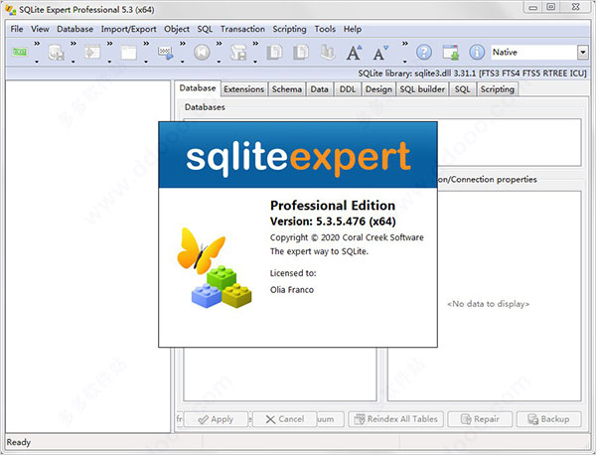Screen dimensions: 596x455
Task: Click the toolbar icon left of the large A
Action: [327, 52]
